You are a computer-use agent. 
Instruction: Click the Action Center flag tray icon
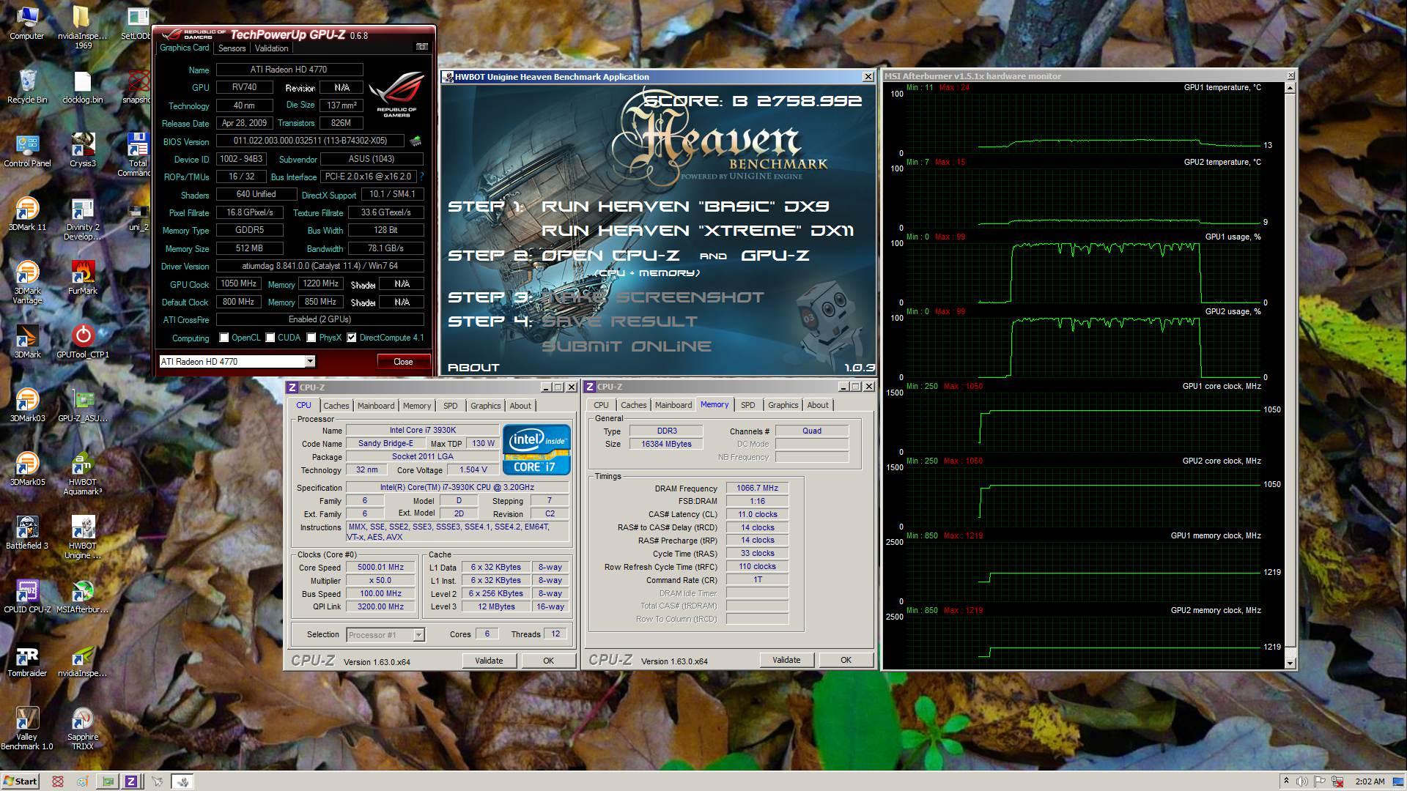1321,781
